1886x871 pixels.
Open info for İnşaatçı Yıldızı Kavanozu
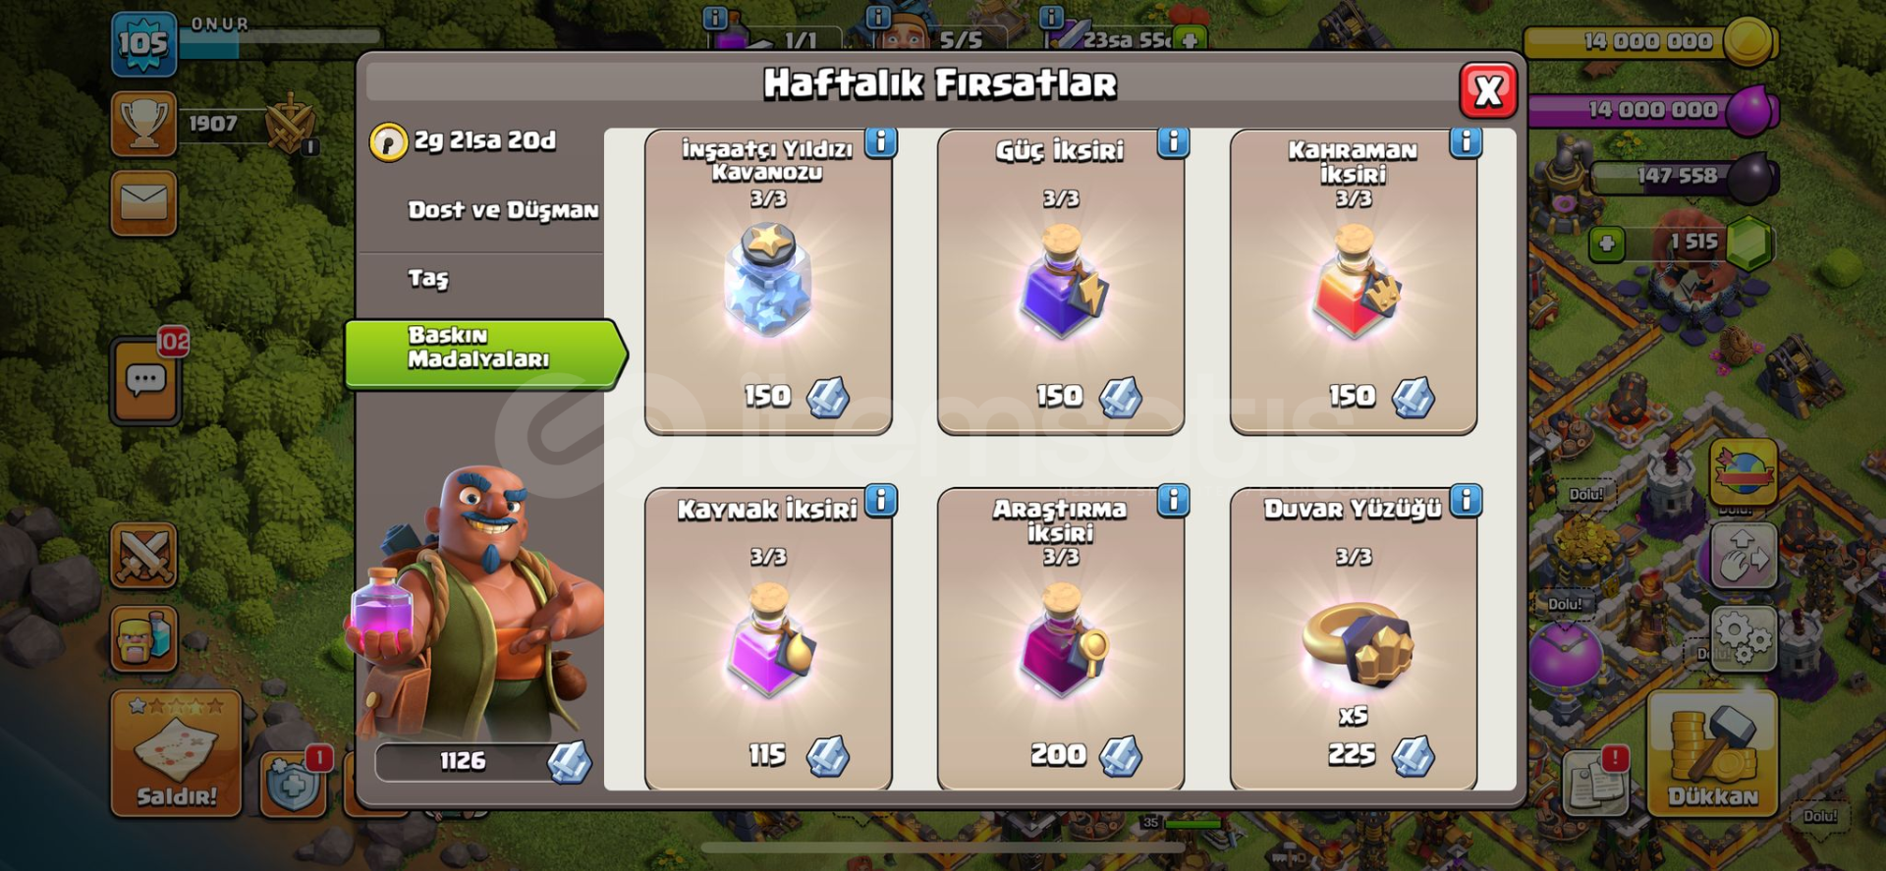(x=881, y=143)
